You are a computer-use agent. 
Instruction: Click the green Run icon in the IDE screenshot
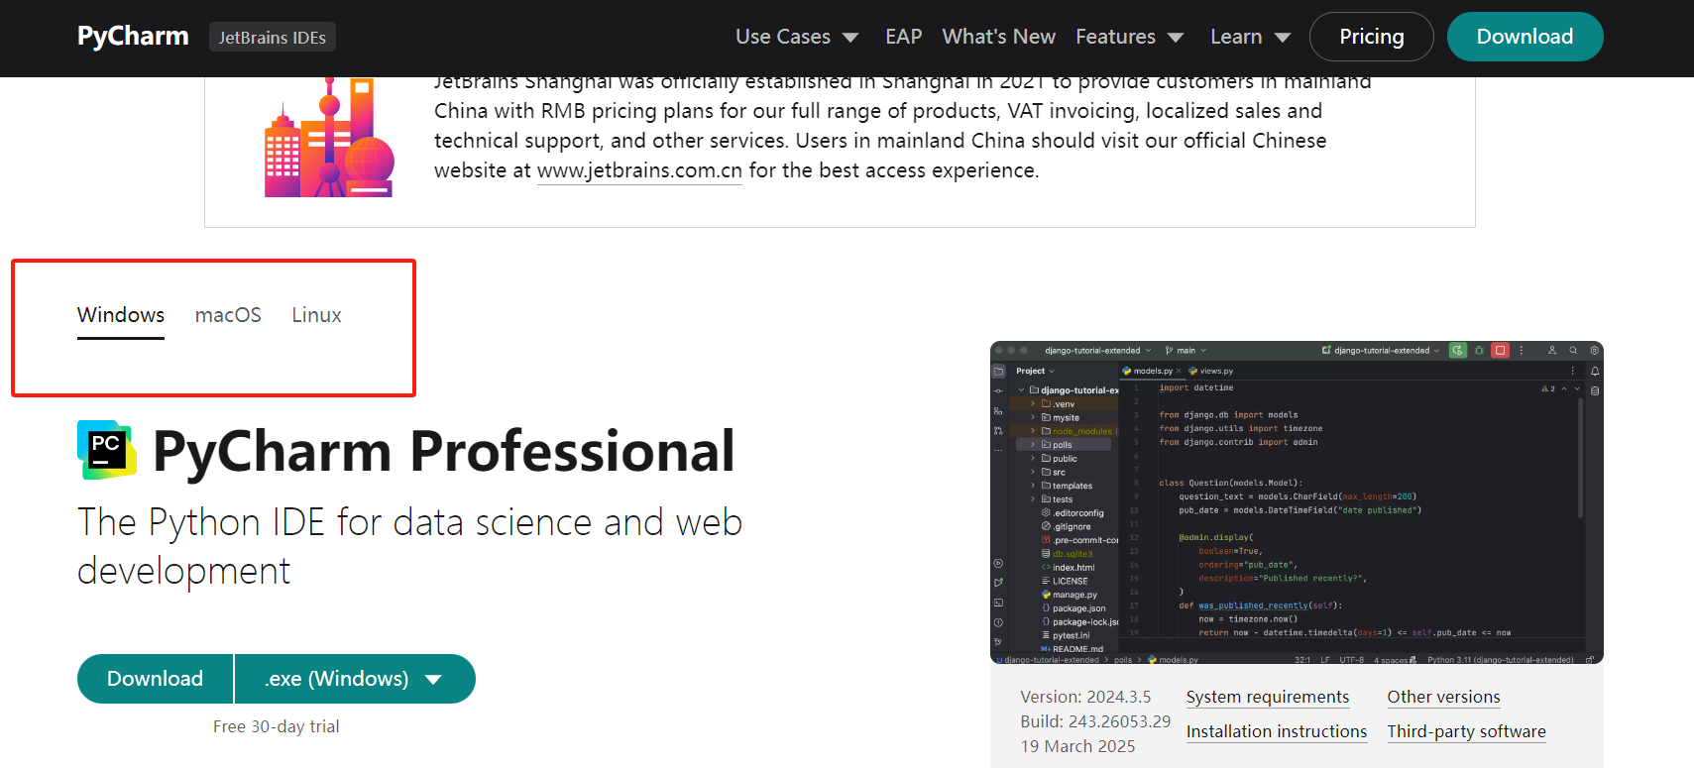tap(1458, 350)
